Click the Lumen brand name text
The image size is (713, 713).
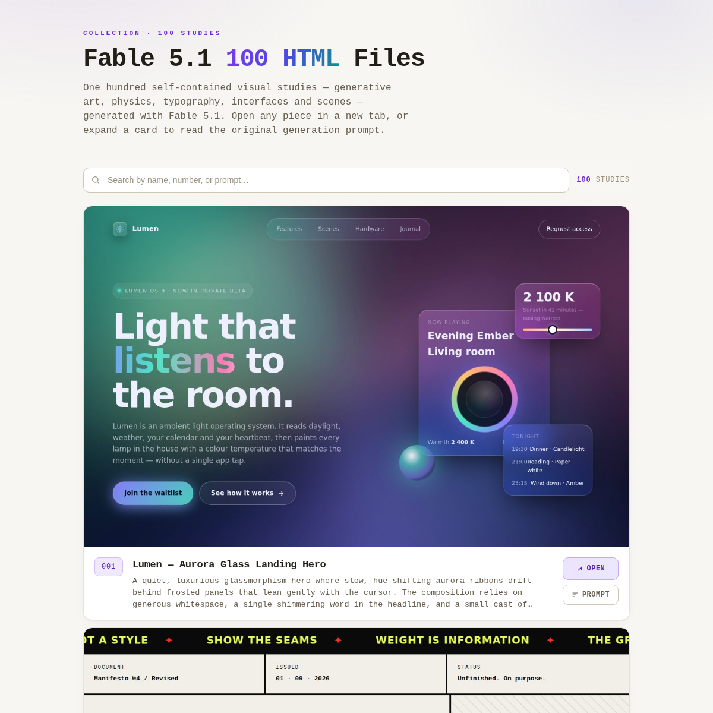[146, 229]
